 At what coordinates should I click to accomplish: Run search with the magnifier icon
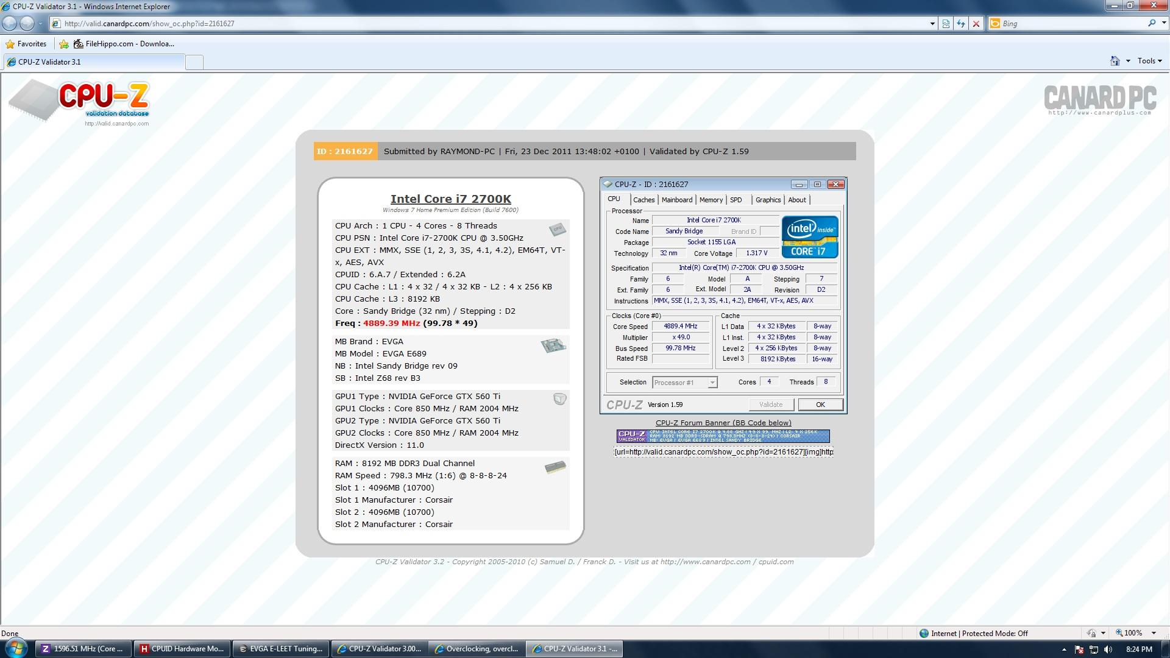pyautogui.click(x=1152, y=23)
